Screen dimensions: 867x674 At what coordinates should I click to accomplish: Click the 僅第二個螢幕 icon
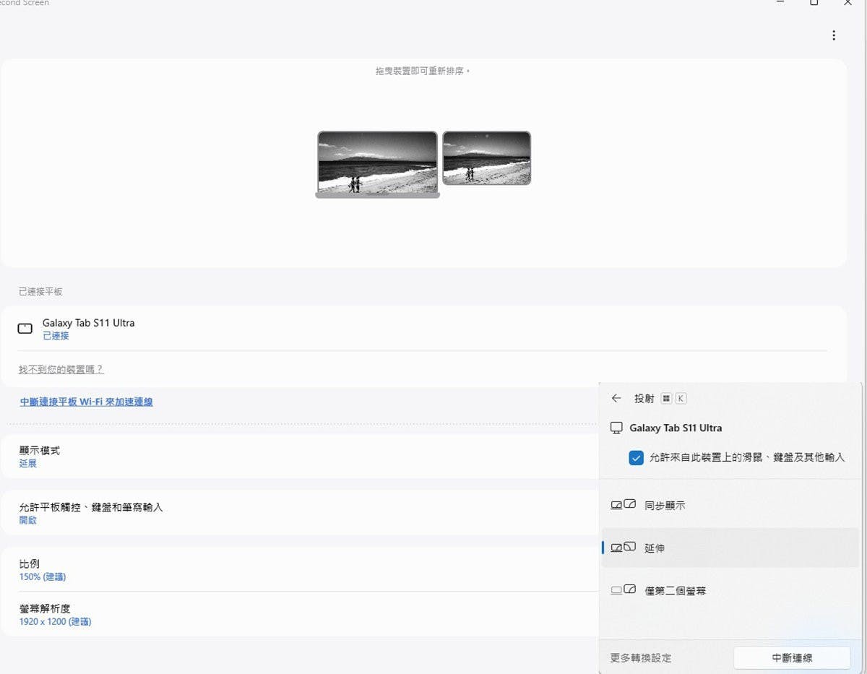pyautogui.click(x=623, y=590)
